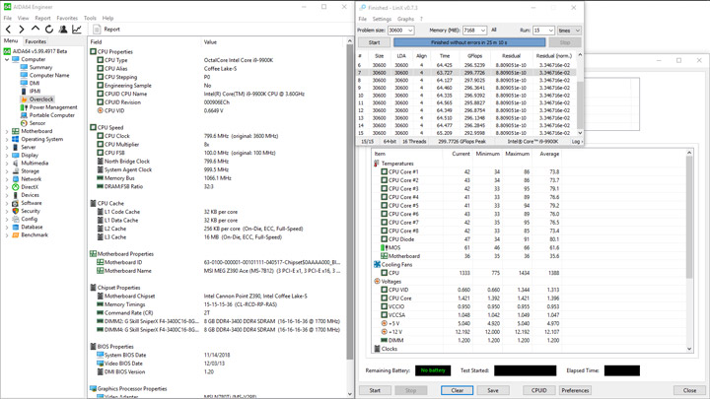Open the Tools menu in AIDA64
The width and height of the screenshot is (710, 399).
pyautogui.click(x=90, y=18)
